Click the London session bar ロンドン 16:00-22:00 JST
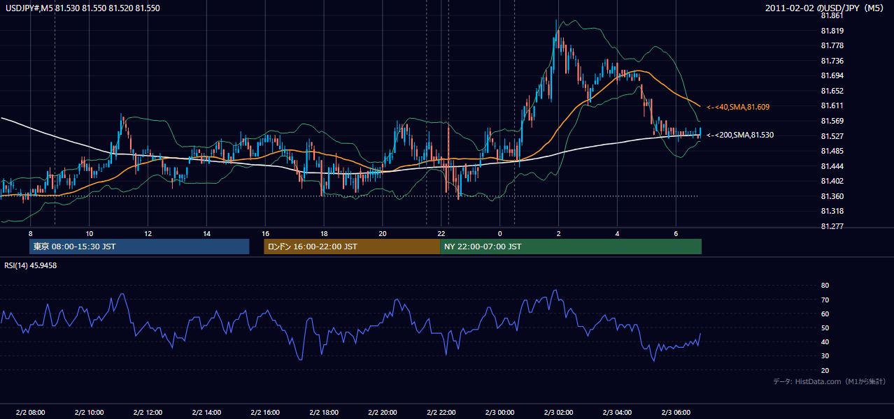This screenshot has height=419, width=894. pos(352,247)
